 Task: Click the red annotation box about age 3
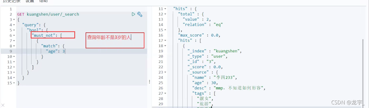pos(115,40)
